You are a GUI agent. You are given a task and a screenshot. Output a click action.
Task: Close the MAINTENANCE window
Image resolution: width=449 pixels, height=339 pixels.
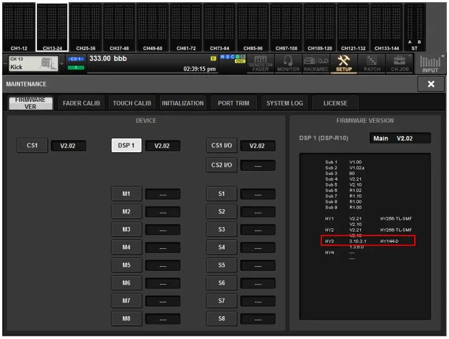click(x=431, y=84)
